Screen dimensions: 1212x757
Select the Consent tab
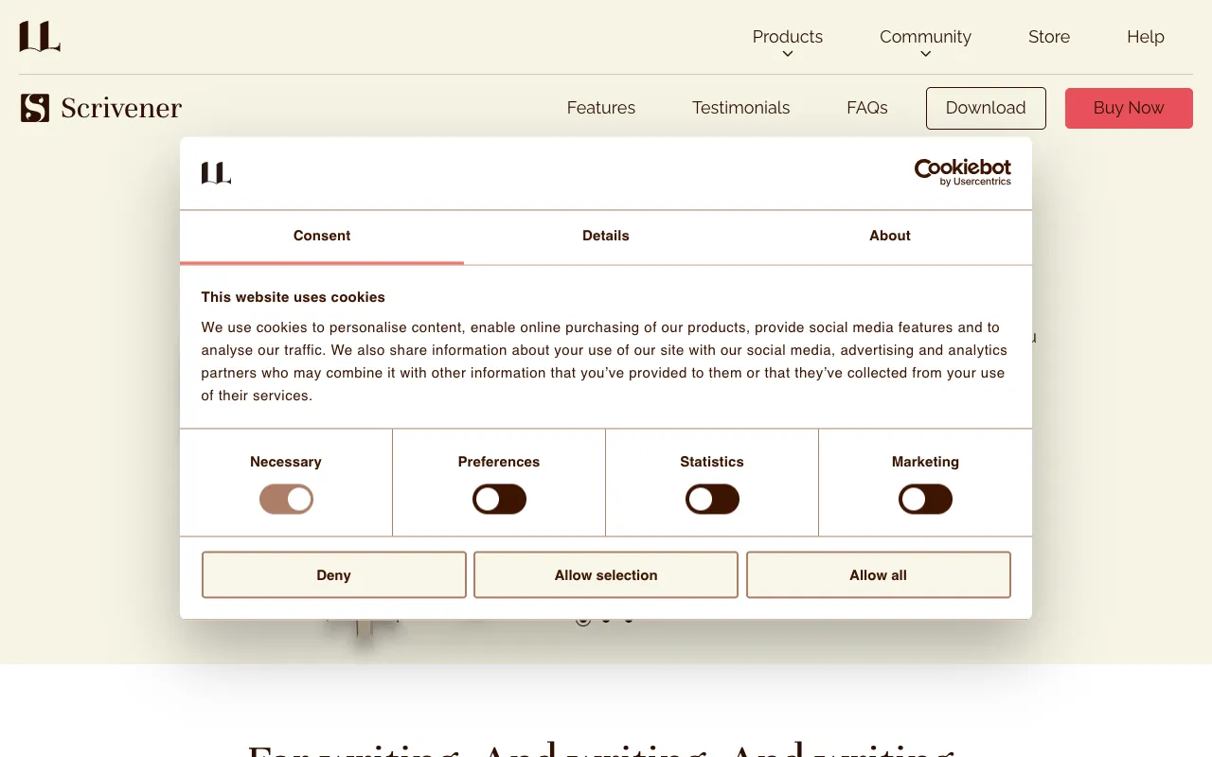coord(321,236)
